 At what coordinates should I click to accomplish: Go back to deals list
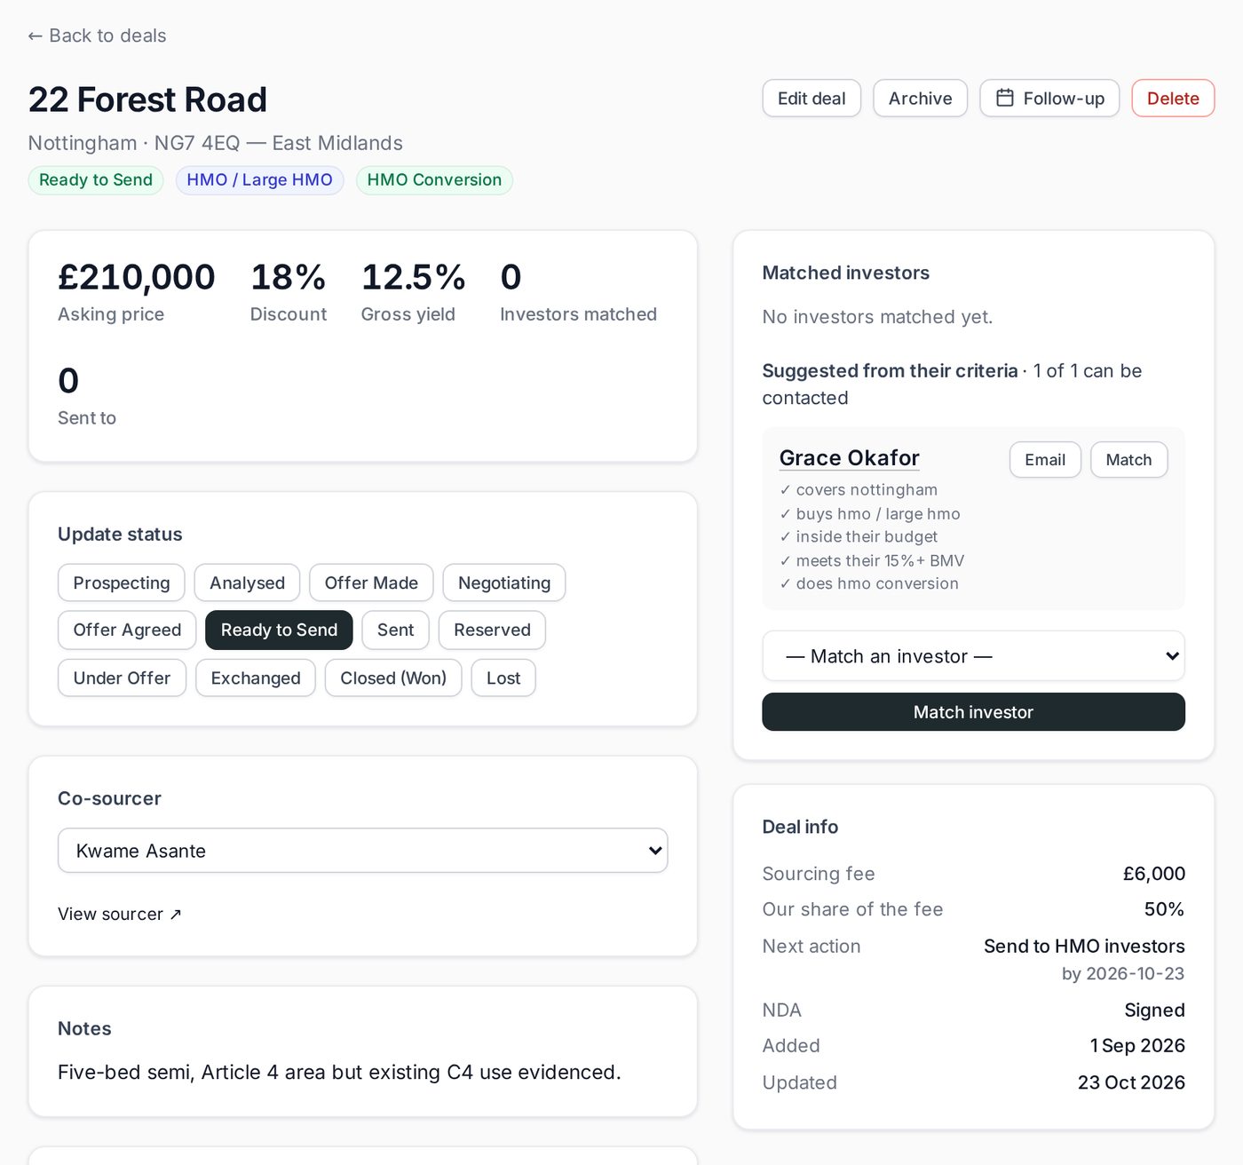[x=97, y=36]
